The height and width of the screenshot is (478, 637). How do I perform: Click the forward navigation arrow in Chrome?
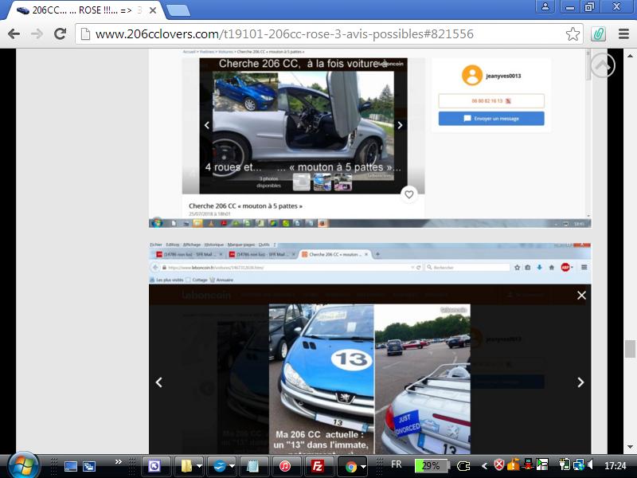tap(37, 33)
